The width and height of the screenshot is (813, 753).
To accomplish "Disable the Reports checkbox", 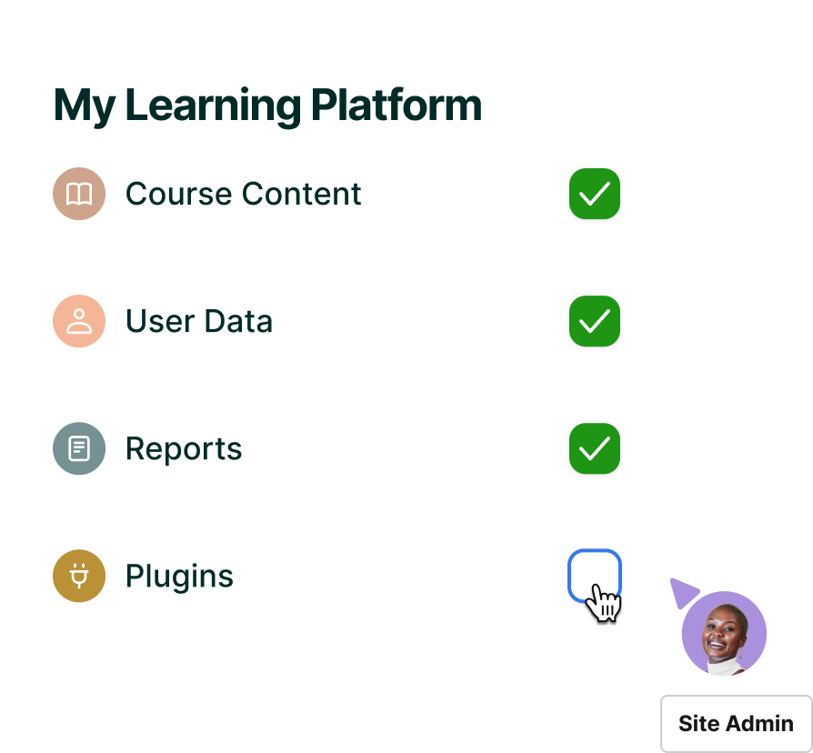I will click(595, 448).
